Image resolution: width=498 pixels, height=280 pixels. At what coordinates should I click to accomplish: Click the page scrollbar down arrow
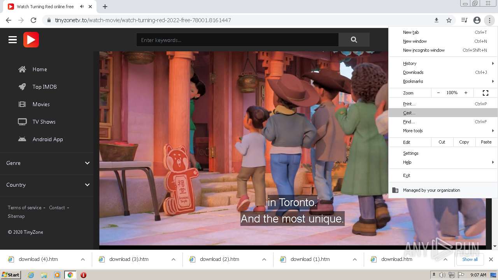[x=494, y=246]
